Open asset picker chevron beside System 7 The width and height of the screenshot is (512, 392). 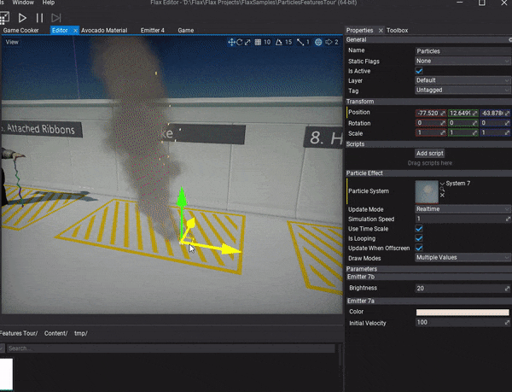click(442, 184)
